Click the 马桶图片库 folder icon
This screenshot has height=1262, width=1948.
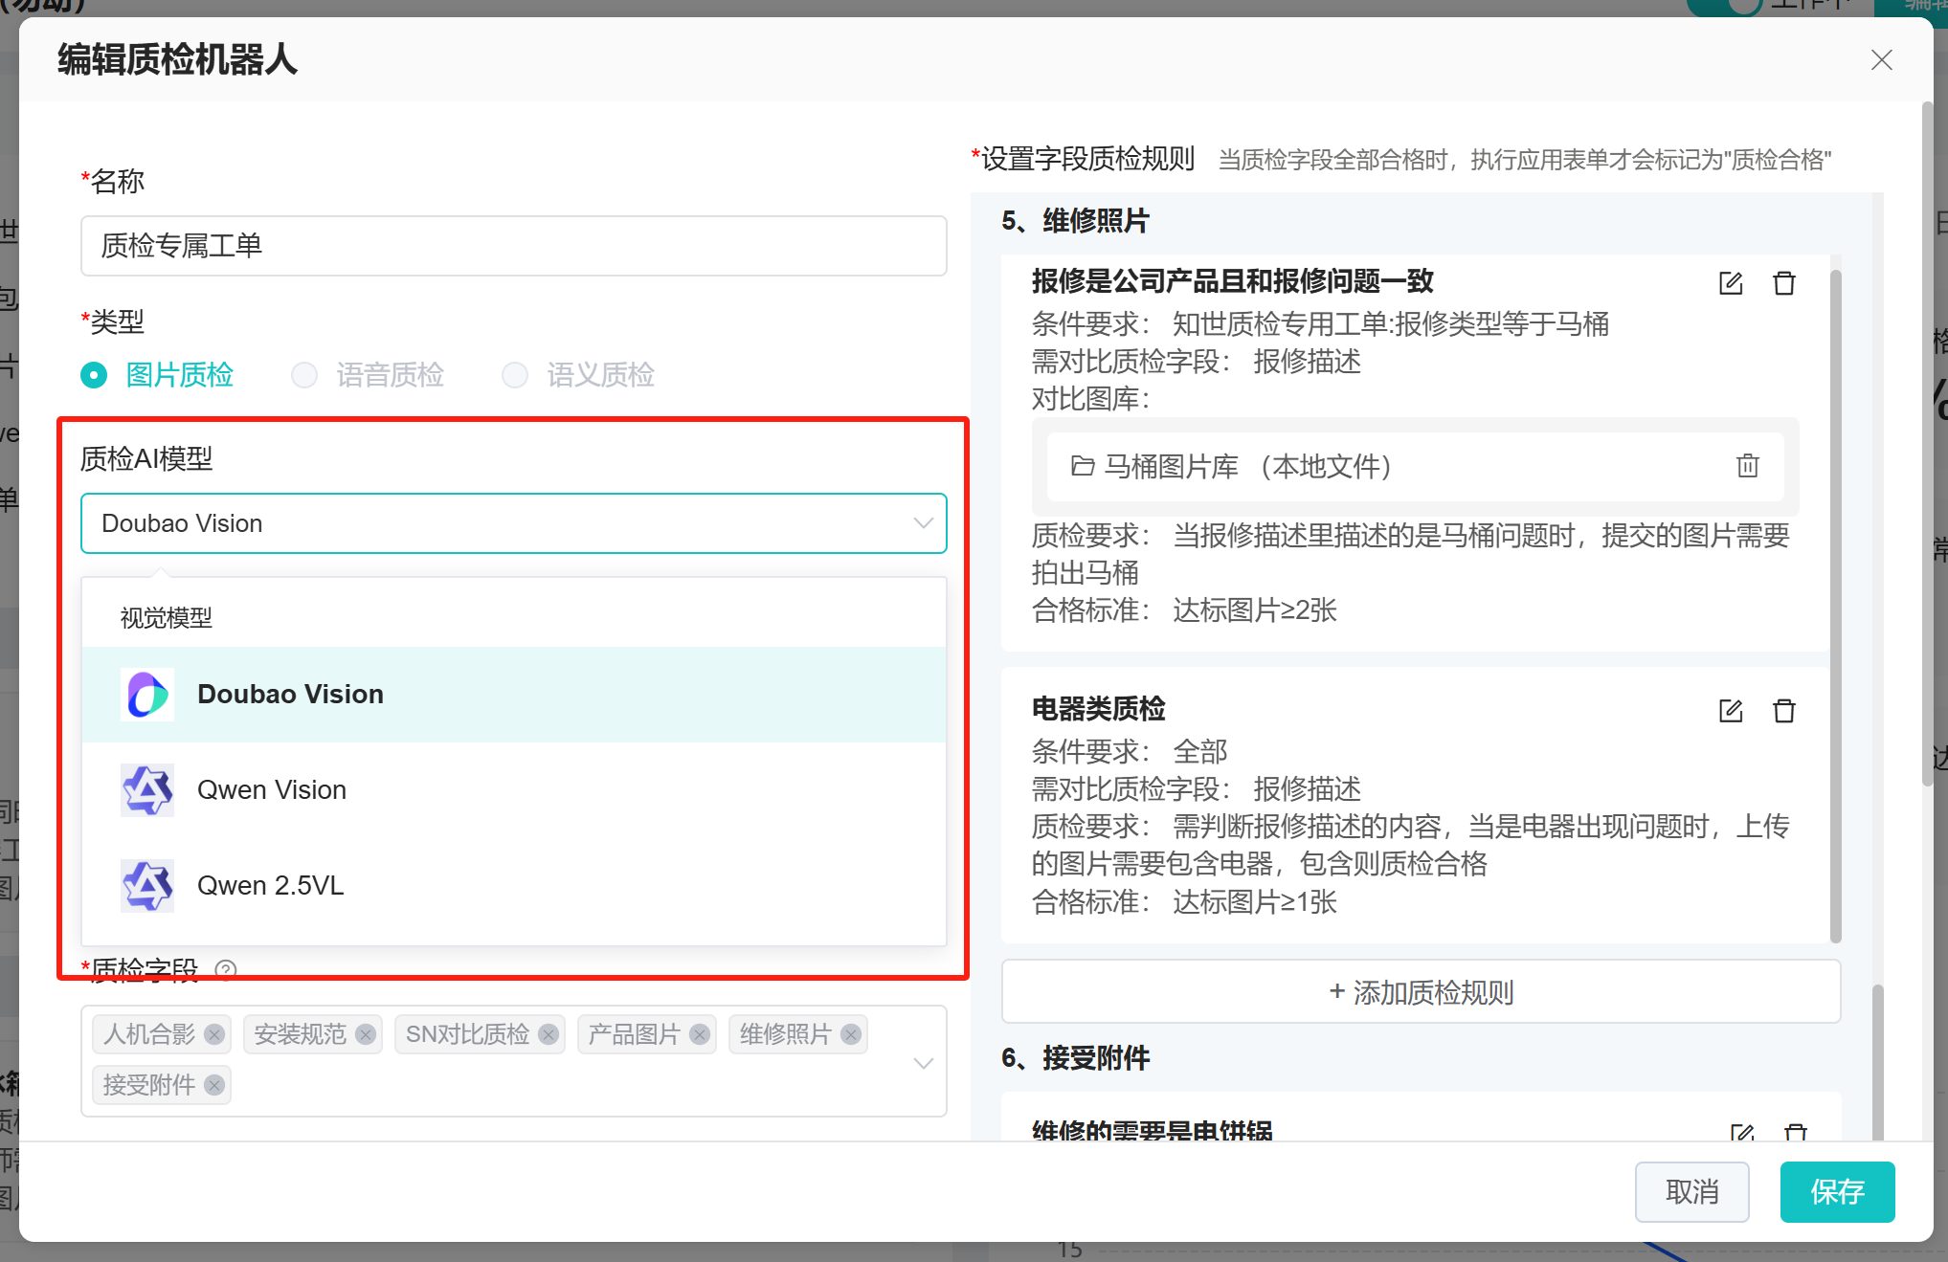1083,466
